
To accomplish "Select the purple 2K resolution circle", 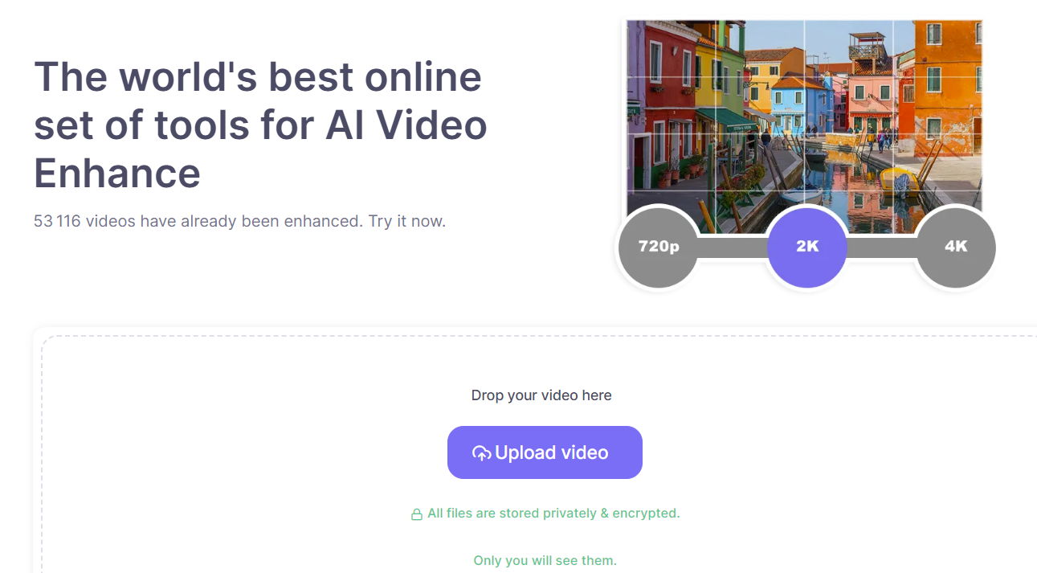I will [807, 247].
